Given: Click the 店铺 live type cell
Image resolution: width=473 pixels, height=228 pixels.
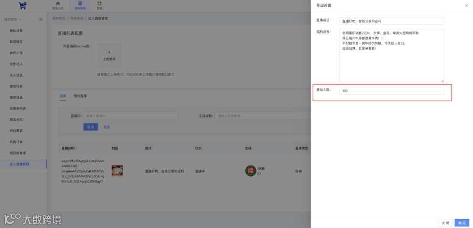Looking at the screenshot, I should pyautogui.click(x=298, y=171).
